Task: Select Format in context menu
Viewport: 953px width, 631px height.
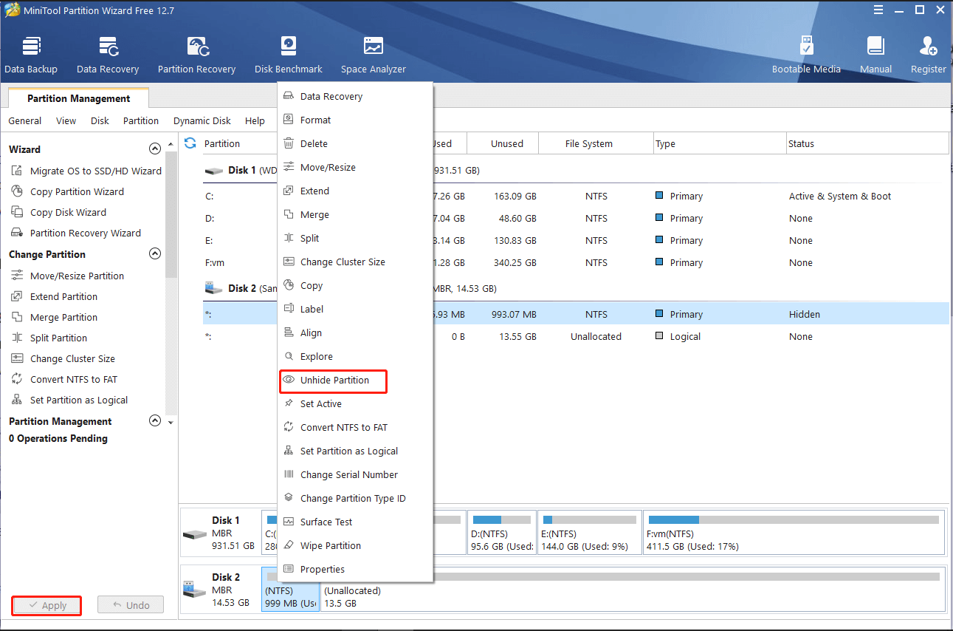Action: click(354, 120)
